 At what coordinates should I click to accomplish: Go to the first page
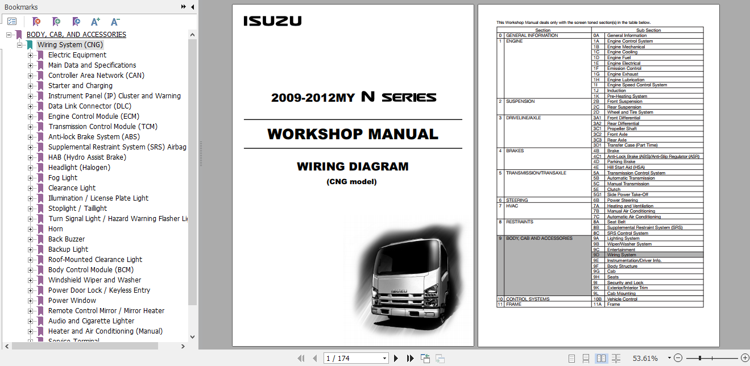301,358
